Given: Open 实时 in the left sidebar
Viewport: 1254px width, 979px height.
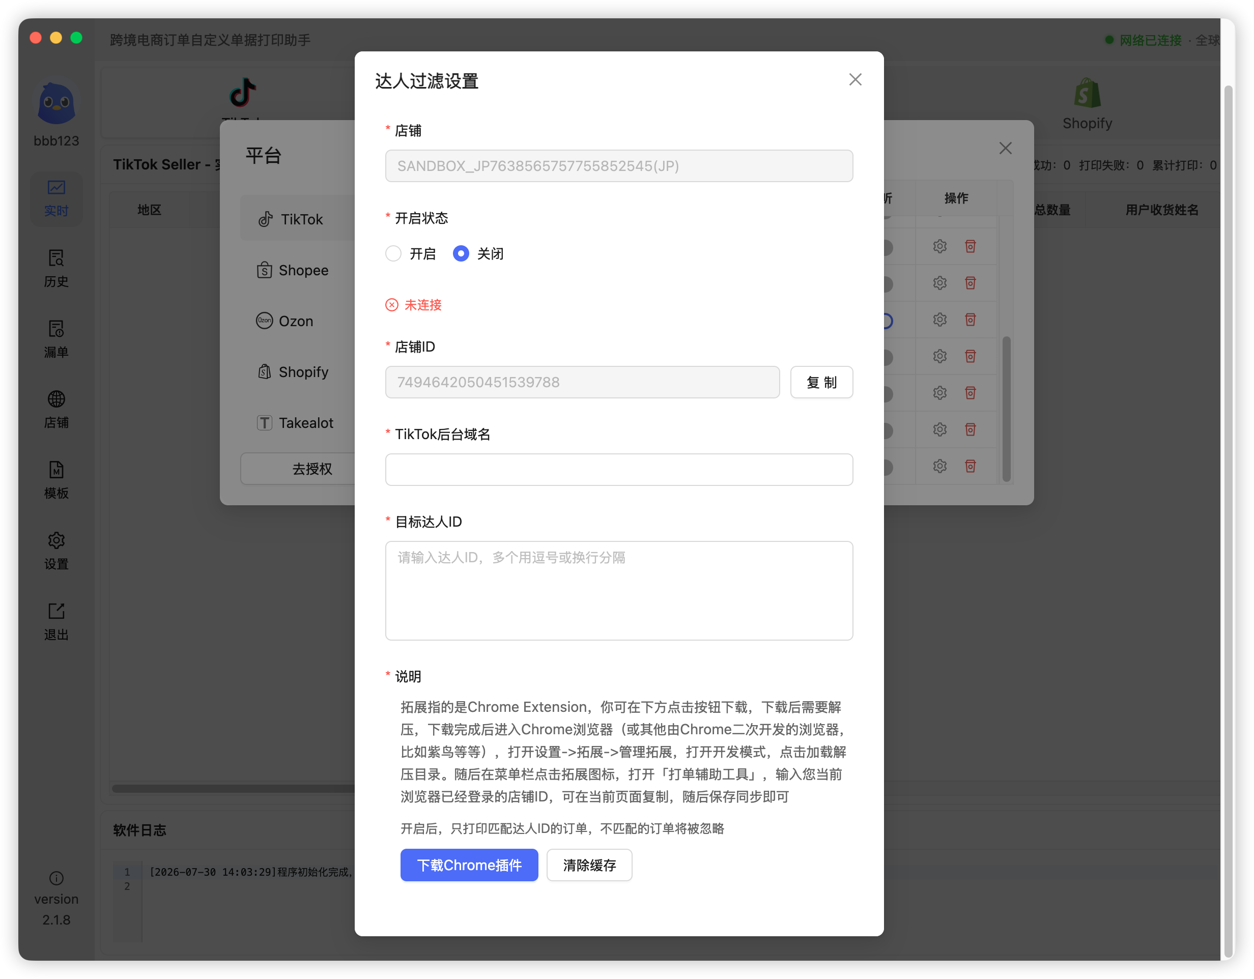Looking at the screenshot, I should 56,198.
